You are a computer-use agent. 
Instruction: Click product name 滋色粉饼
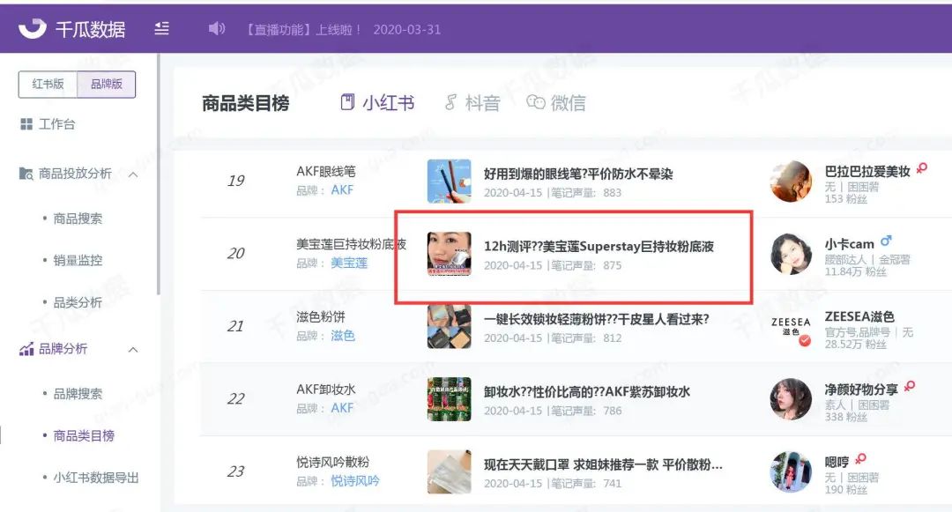321,317
